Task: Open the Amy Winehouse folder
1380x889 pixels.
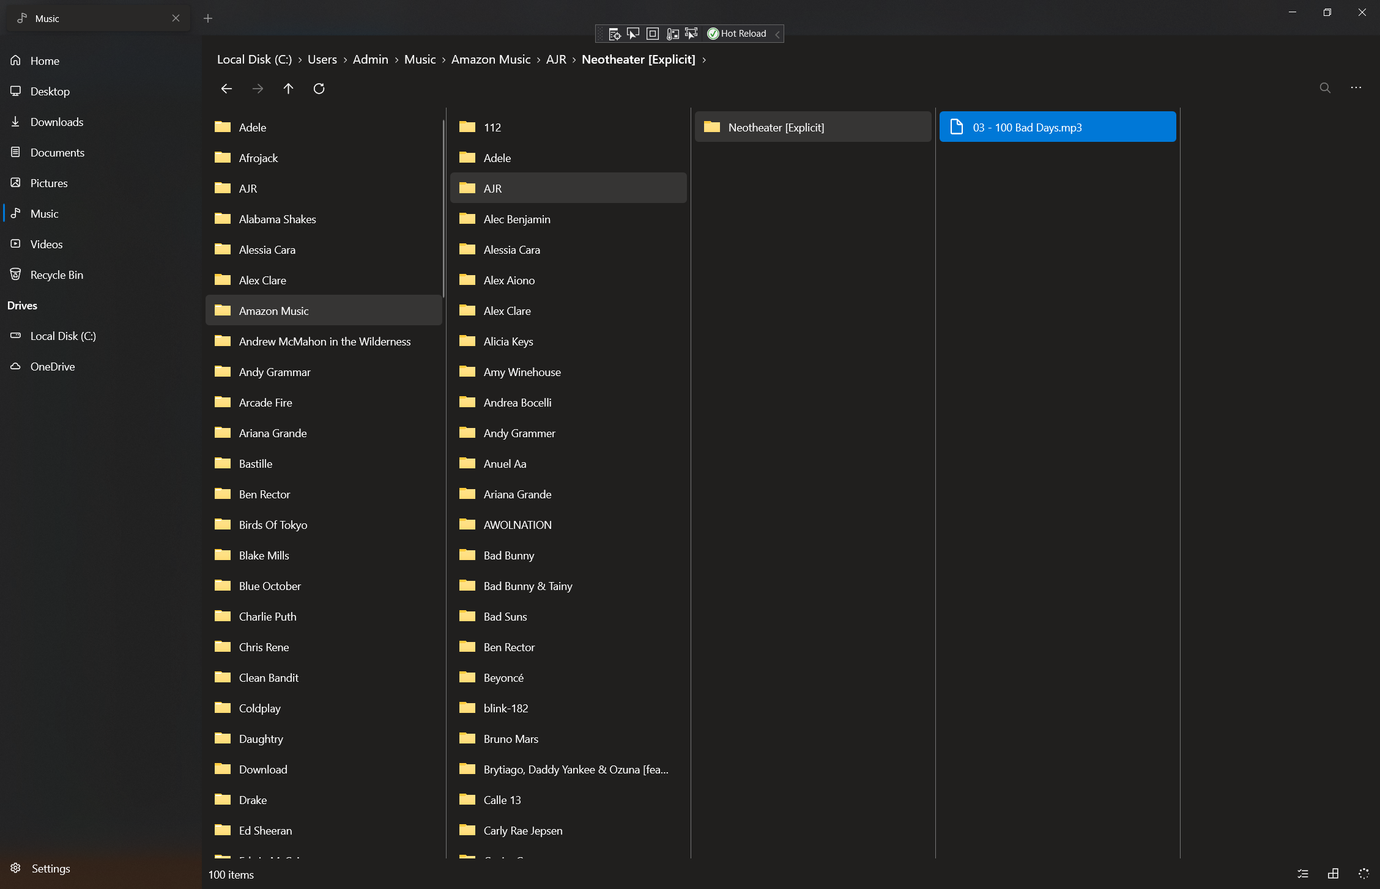Action: pos(568,372)
